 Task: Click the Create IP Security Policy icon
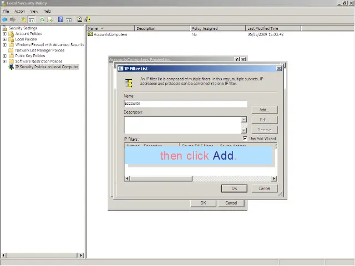pyautogui.click(x=80, y=19)
